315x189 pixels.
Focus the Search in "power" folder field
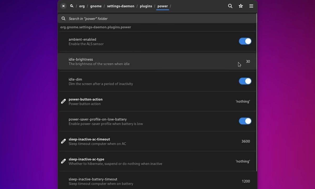157,19
